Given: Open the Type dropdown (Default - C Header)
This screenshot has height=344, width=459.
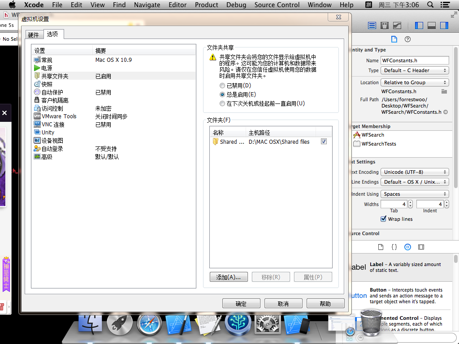Looking at the screenshot, I should point(415,70).
